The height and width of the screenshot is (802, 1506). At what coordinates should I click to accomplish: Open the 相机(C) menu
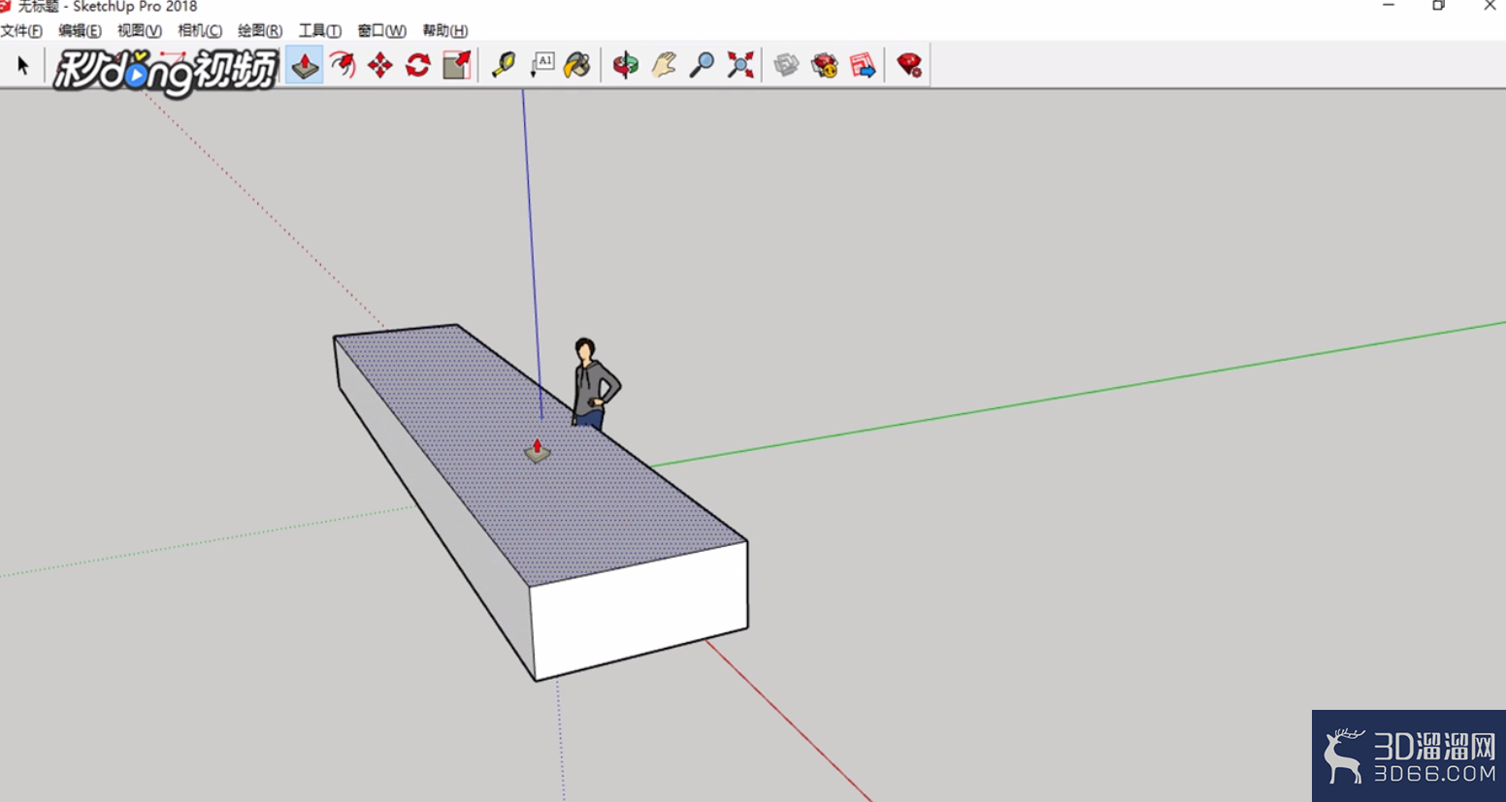pos(200,31)
